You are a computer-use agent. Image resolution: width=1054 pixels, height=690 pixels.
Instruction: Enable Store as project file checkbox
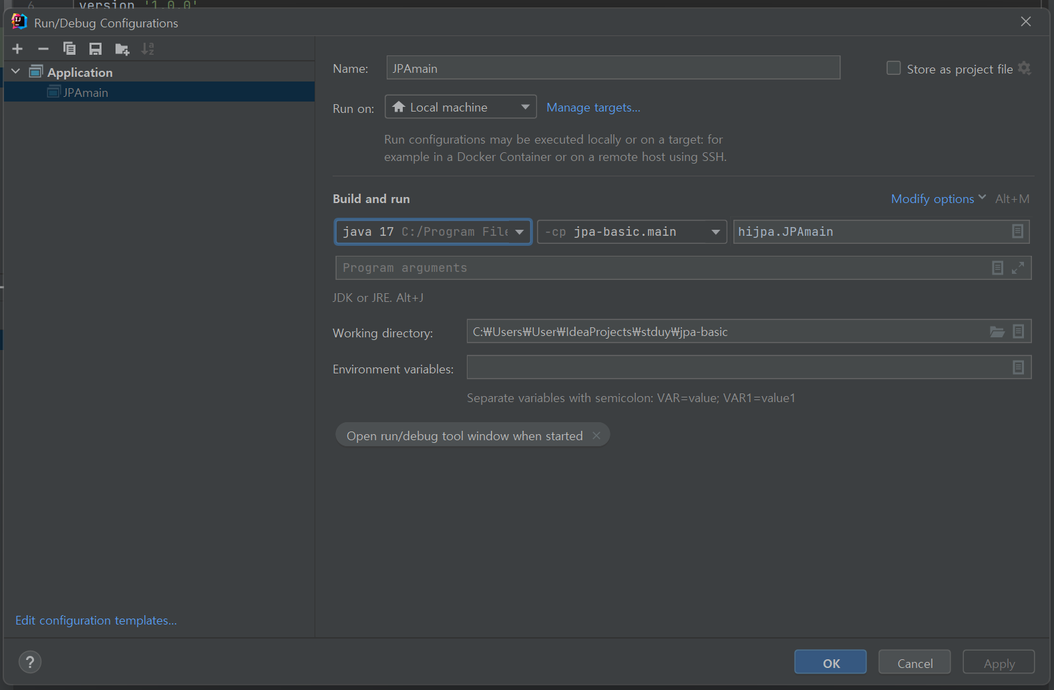coord(893,68)
